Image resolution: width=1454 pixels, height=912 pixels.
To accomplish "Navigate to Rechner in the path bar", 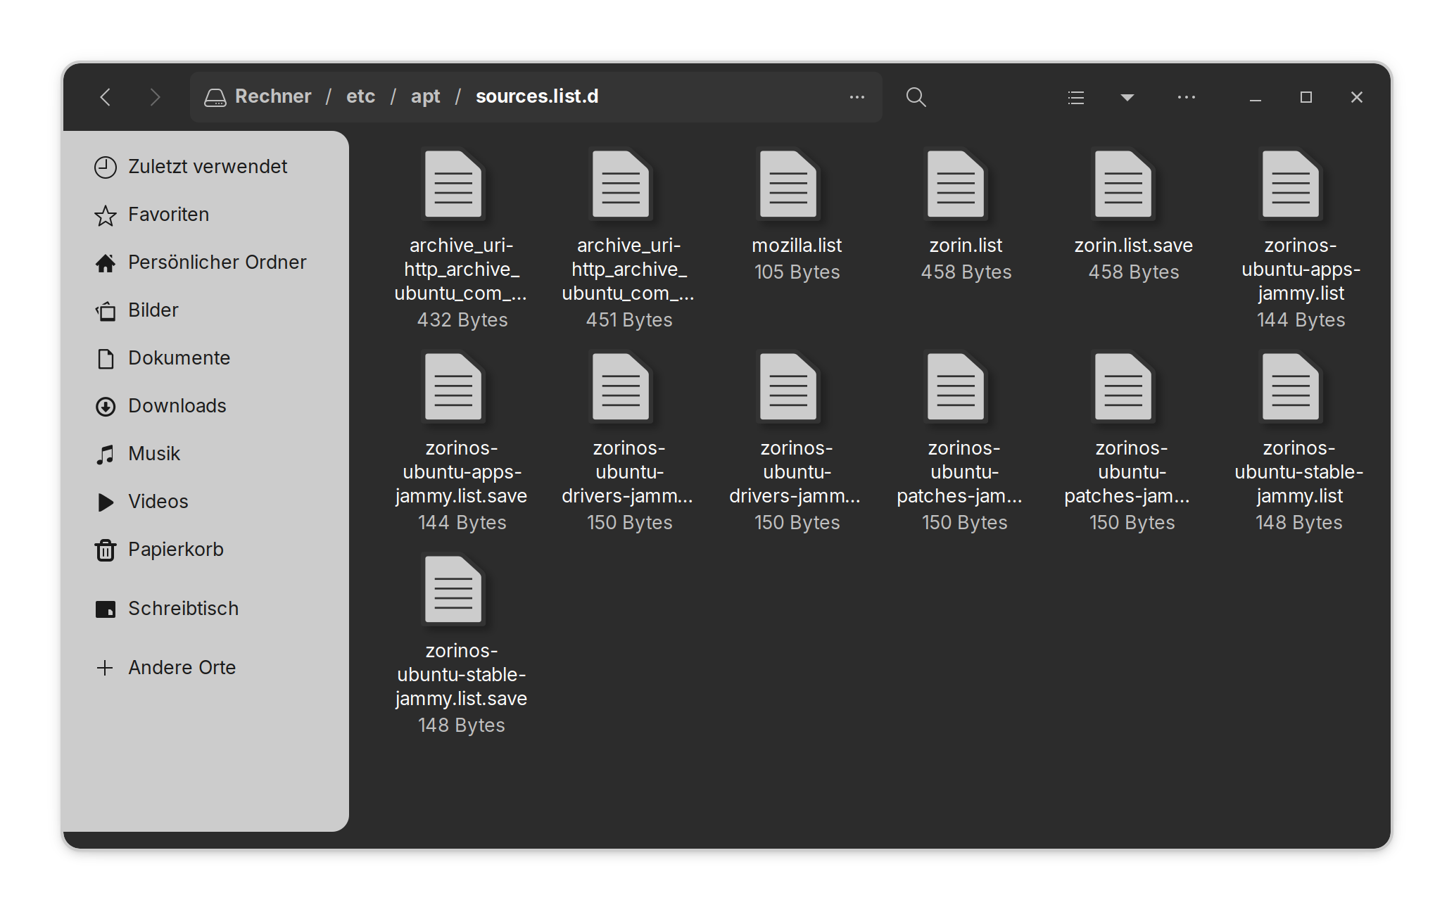I will click(273, 96).
